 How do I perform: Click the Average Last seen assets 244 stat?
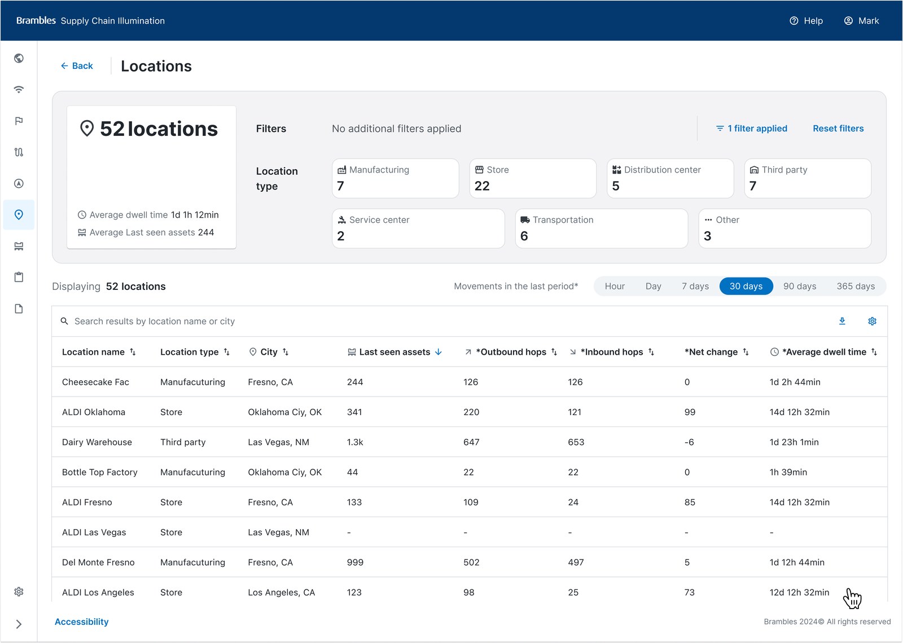pyautogui.click(x=146, y=232)
